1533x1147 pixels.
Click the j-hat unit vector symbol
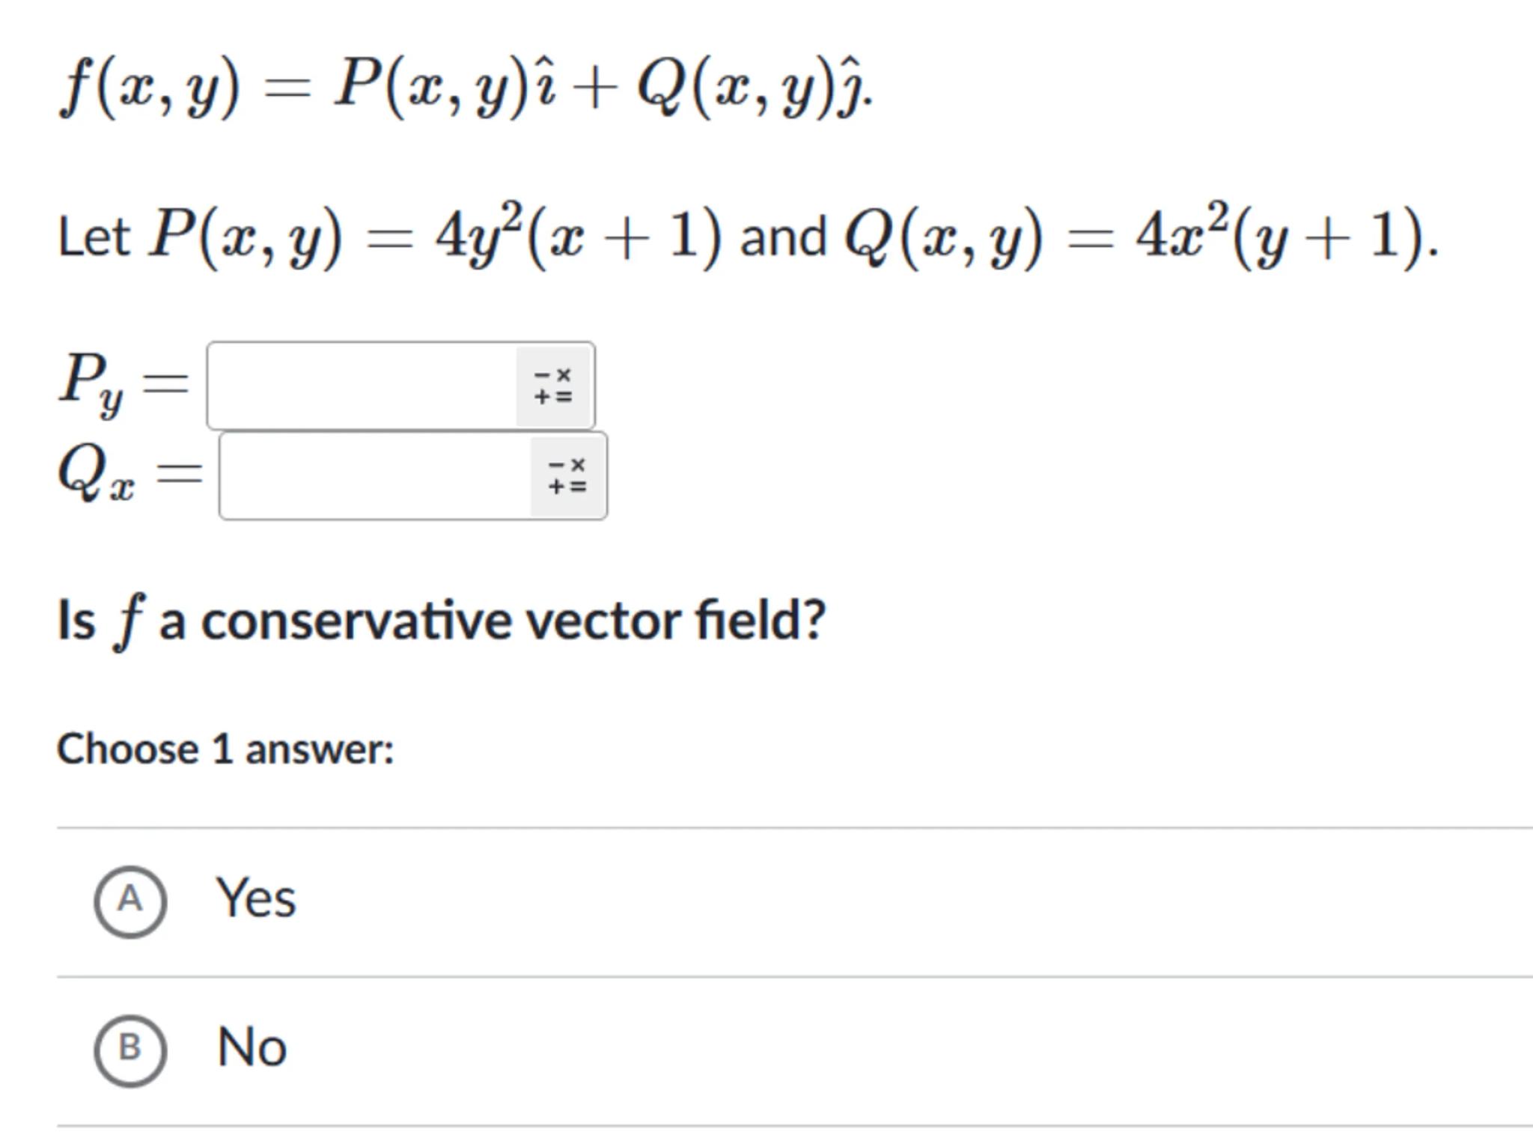(853, 89)
